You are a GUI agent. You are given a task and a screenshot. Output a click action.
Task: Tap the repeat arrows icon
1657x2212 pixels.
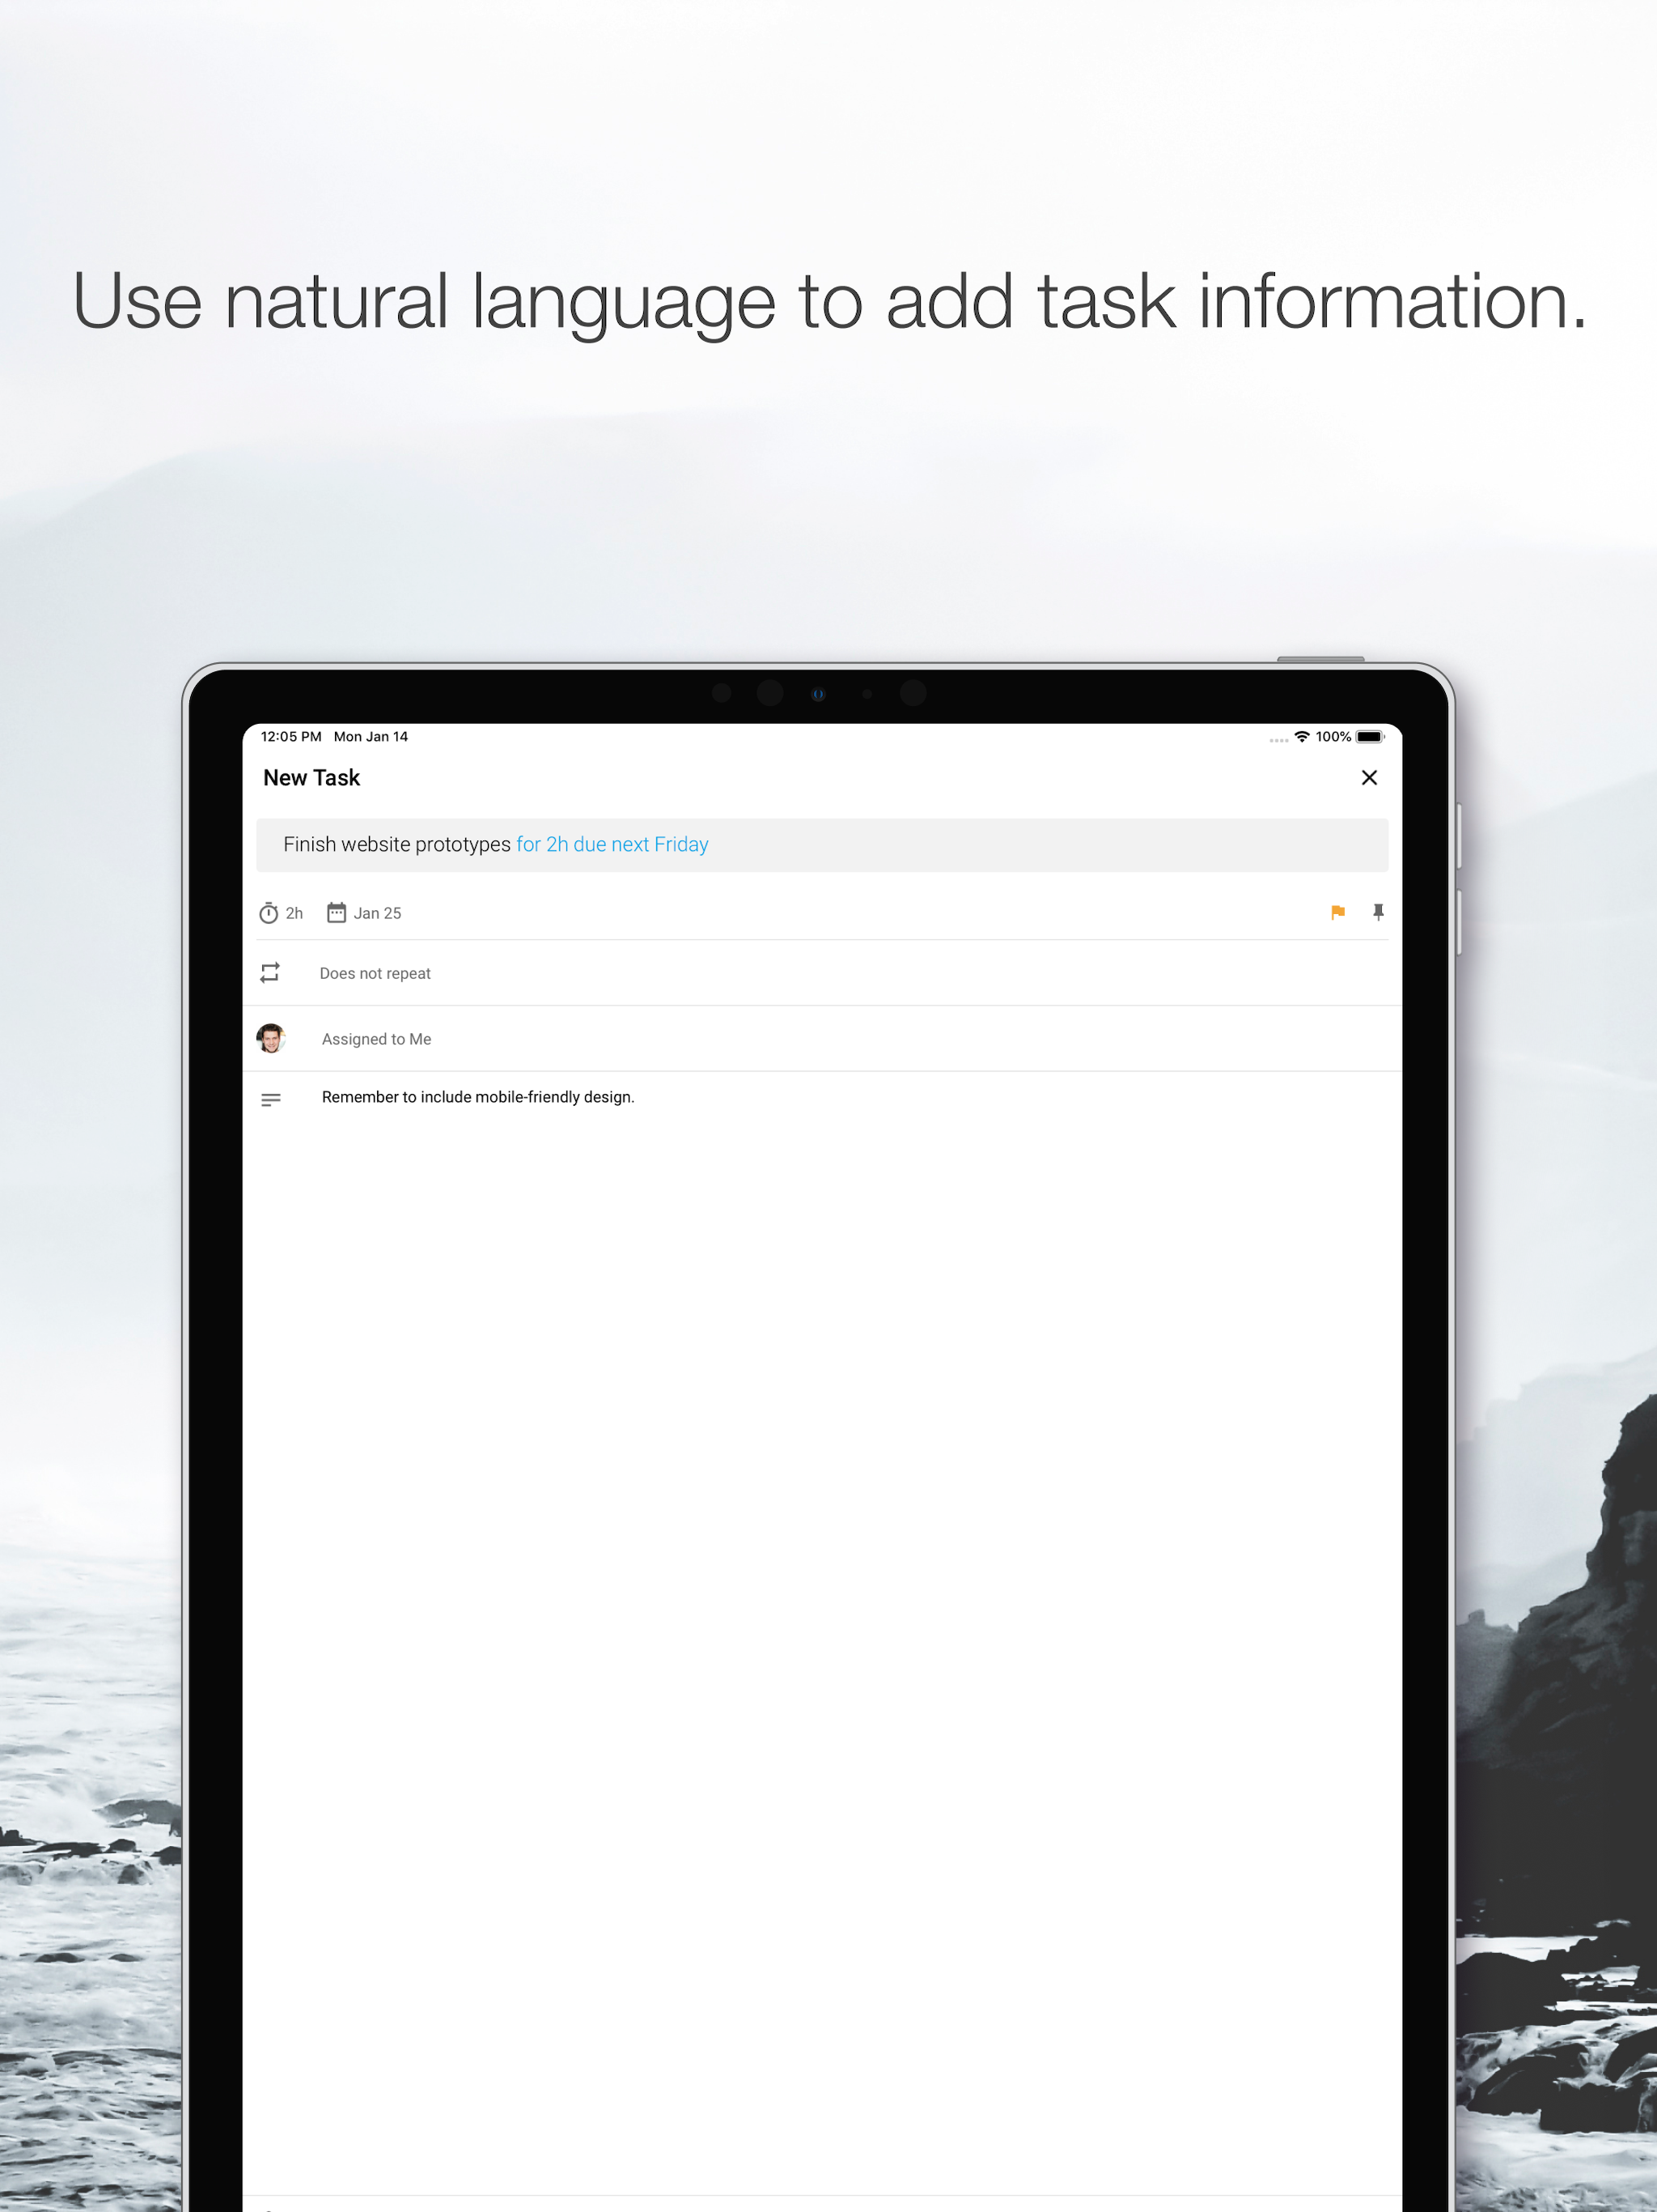[270, 972]
